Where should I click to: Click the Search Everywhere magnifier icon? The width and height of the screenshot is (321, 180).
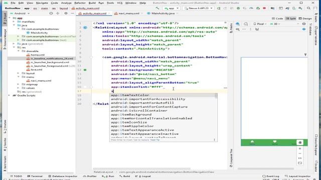coord(308,8)
